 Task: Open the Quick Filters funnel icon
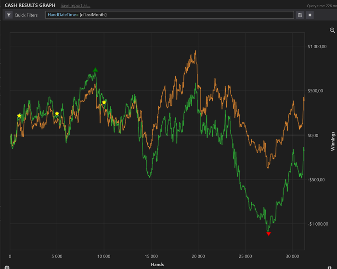point(9,15)
